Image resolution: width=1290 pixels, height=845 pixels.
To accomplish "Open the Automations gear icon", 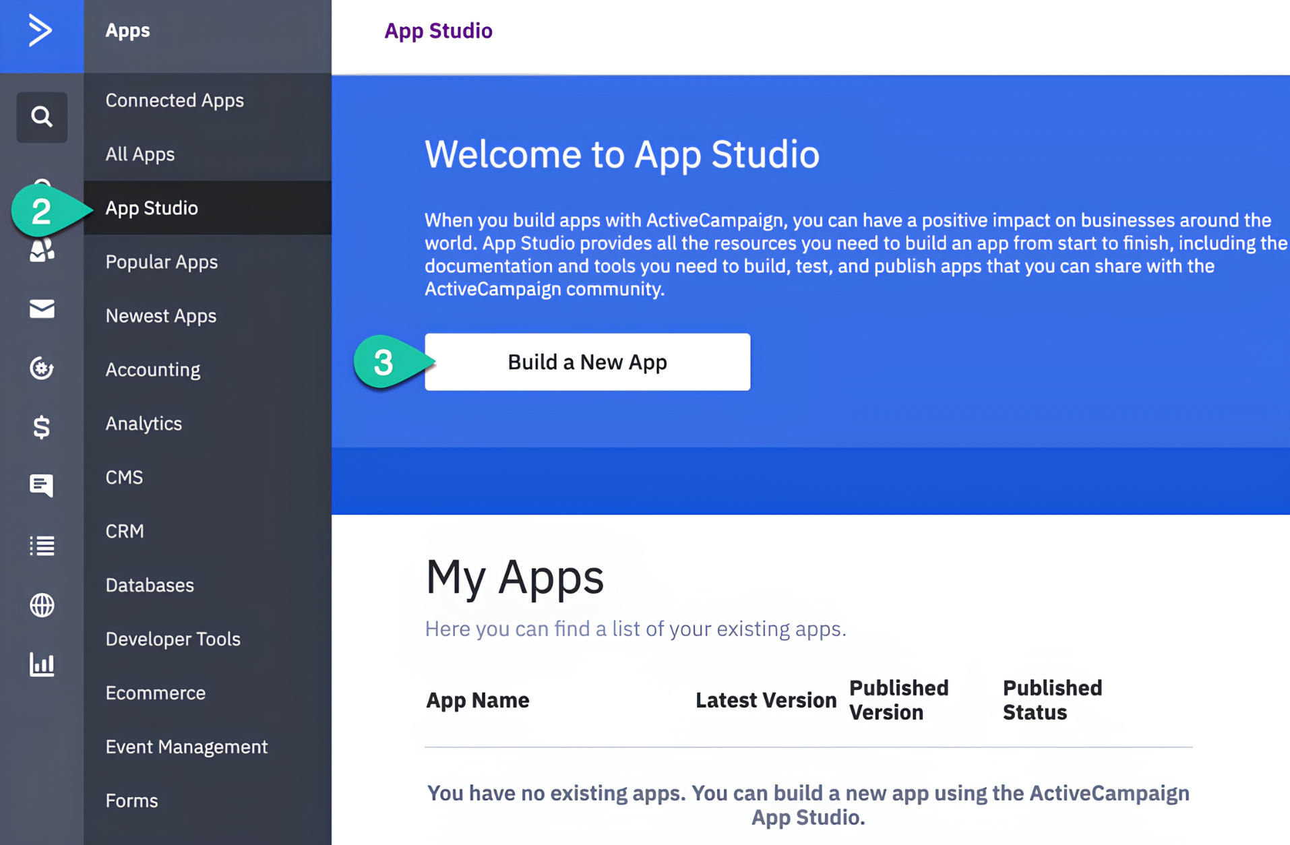I will pos(42,368).
